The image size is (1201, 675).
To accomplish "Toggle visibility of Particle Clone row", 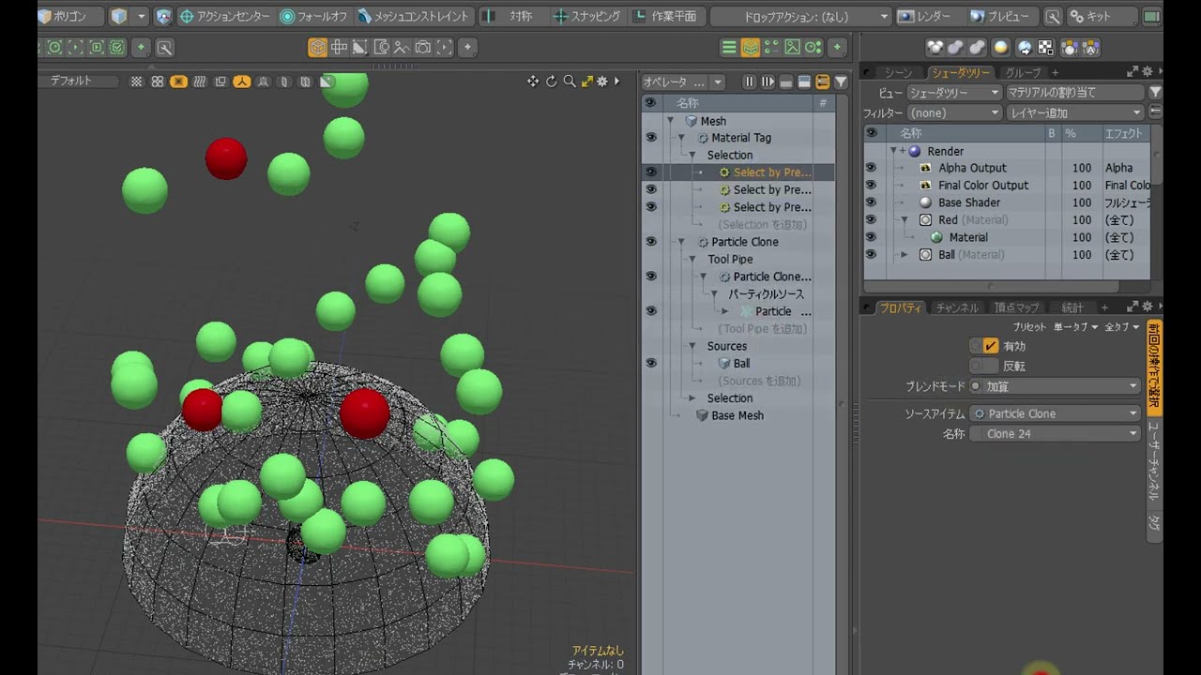I will pos(651,242).
